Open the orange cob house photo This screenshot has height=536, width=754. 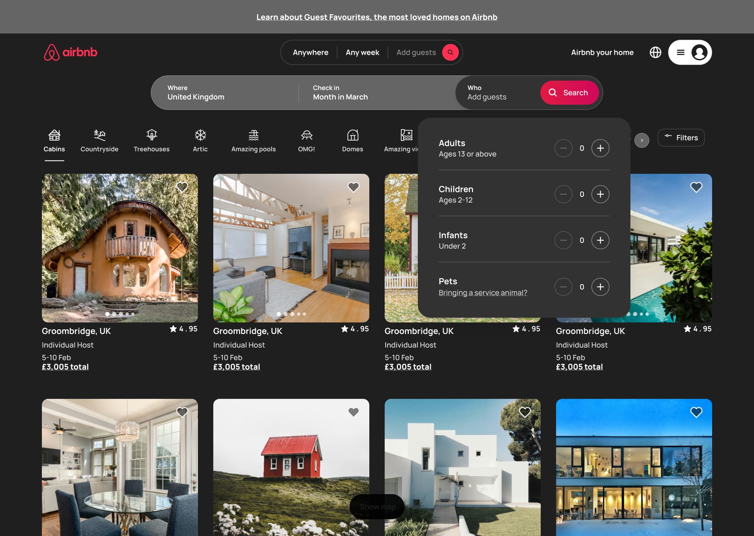120,248
